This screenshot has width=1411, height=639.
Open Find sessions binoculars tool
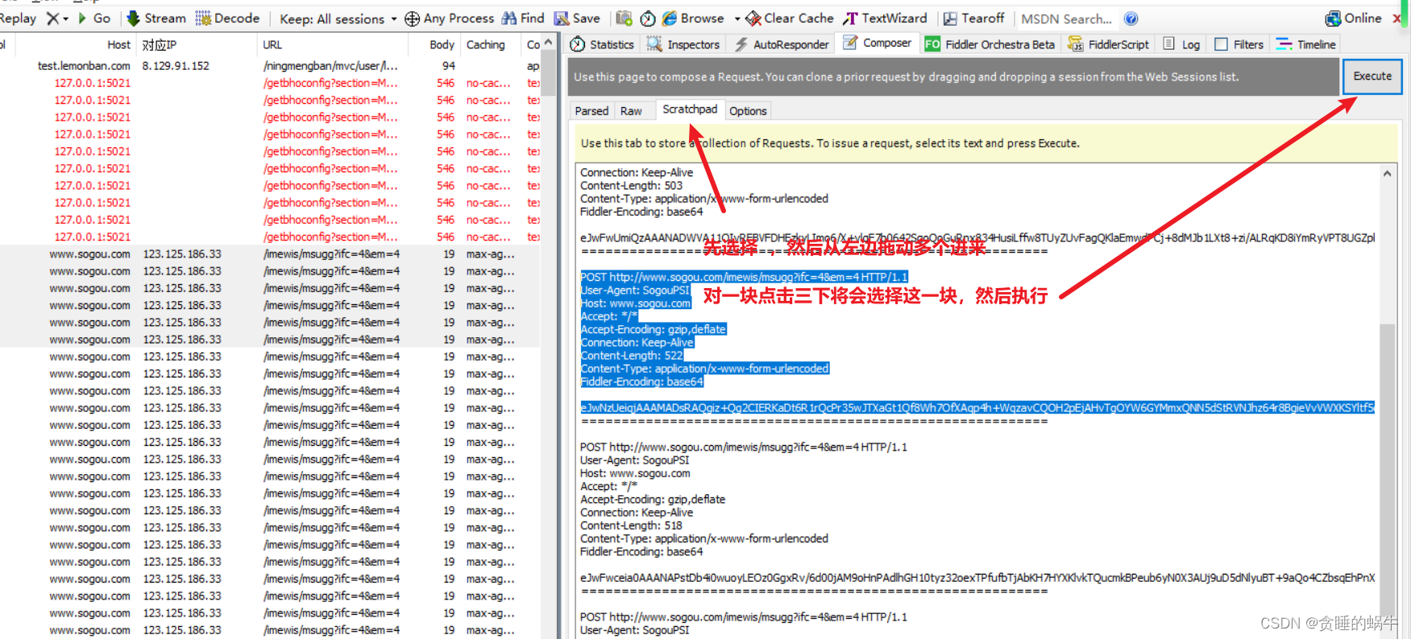(x=523, y=18)
